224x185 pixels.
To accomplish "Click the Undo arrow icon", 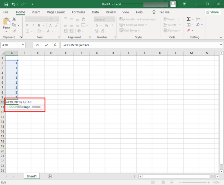I will tap(14, 4).
